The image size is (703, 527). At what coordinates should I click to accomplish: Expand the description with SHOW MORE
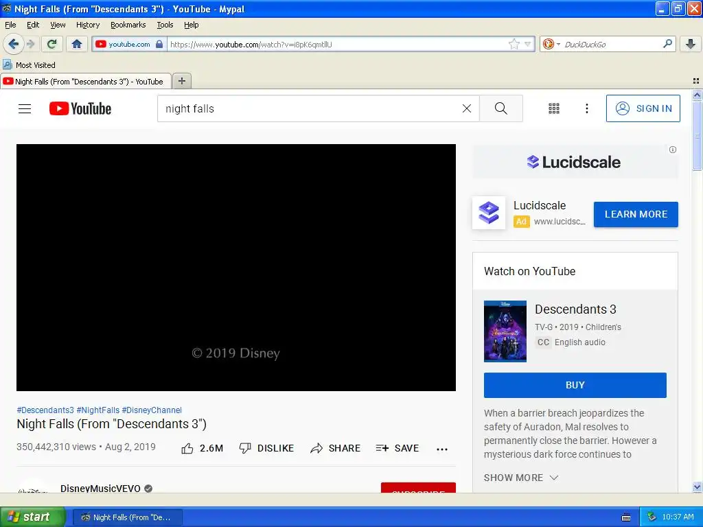(x=520, y=478)
